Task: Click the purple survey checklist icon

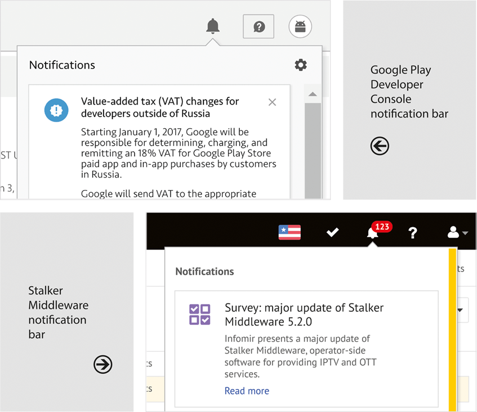Action: pyautogui.click(x=199, y=315)
